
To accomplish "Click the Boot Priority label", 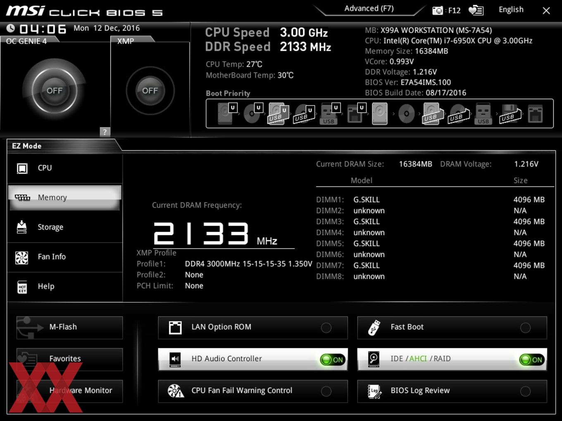I will (x=228, y=93).
